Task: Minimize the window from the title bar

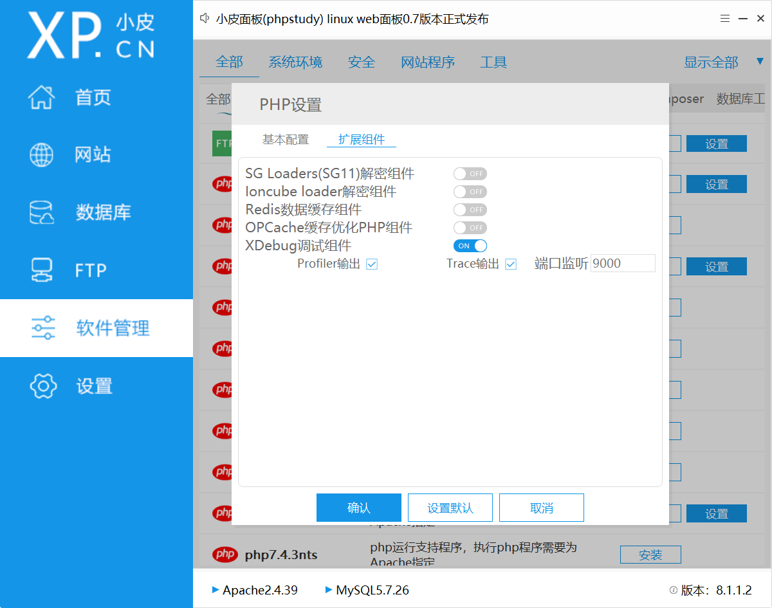Action: click(x=743, y=19)
